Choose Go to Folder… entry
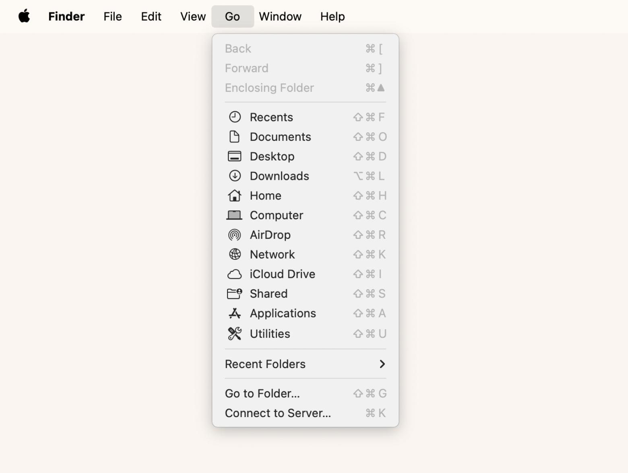The height and width of the screenshot is (473, 628). [x=306, y=393]
